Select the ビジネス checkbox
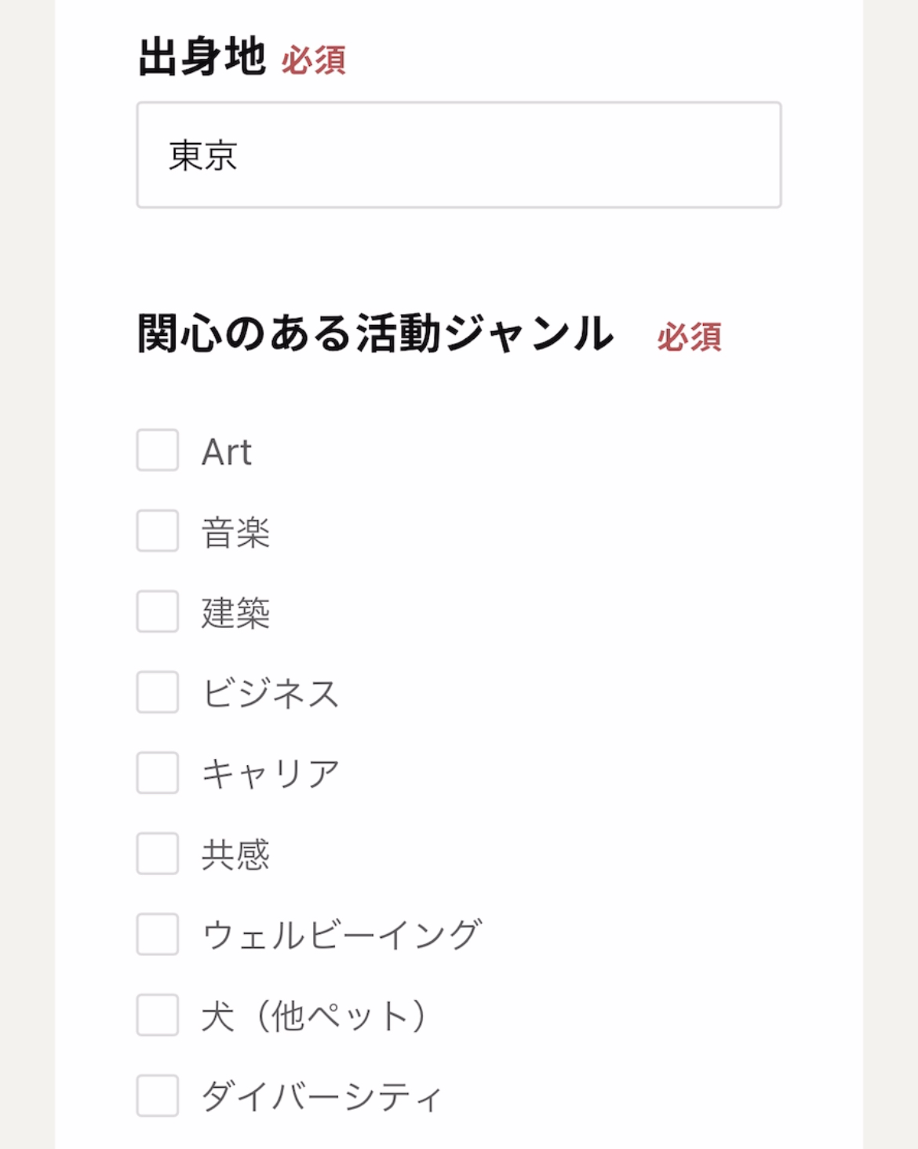The width and height of the screenshot is (918, 1149). click(x=158, y=692)
